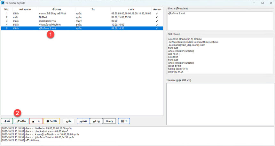Open SetTG gear settings
Image resolution: width=275 pixels, height=146 pixels.
(x=51, y=121)
